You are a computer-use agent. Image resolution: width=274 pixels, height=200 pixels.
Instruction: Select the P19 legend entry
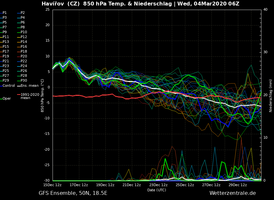[x=5, y=56]
